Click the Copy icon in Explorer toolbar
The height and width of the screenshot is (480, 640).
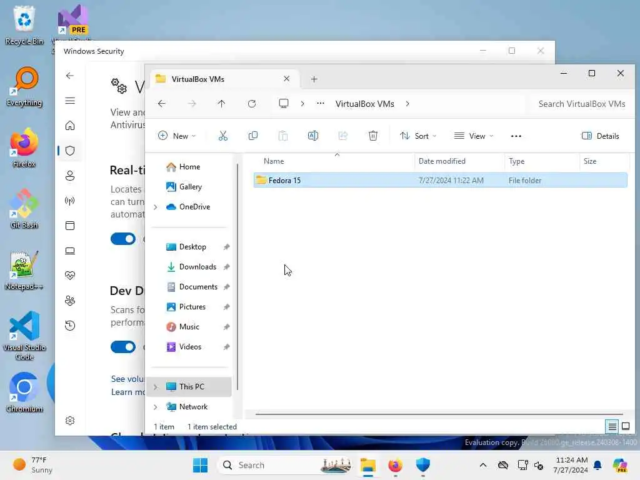click(253, 136)
